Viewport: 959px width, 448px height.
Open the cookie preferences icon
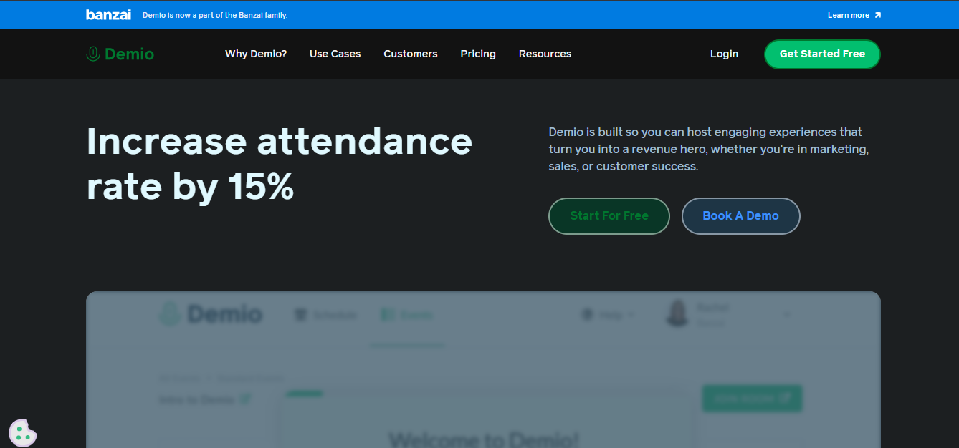pos(23,432)
